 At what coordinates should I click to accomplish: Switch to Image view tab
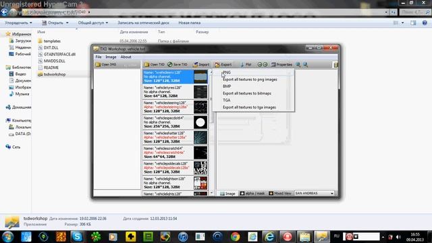tap(227, 194)
